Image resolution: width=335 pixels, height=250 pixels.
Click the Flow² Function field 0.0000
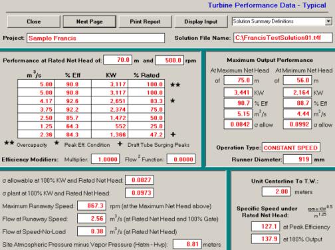point(181,159)
